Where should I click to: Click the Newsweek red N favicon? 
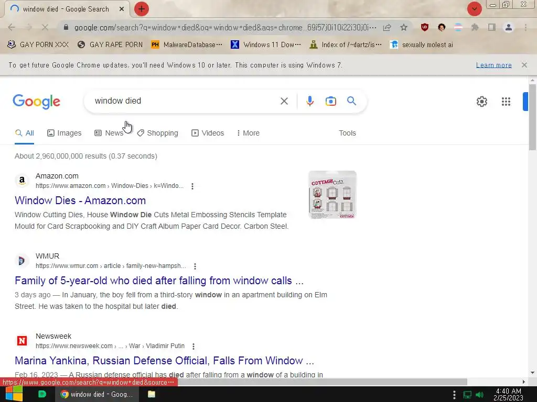pos(22,340)
